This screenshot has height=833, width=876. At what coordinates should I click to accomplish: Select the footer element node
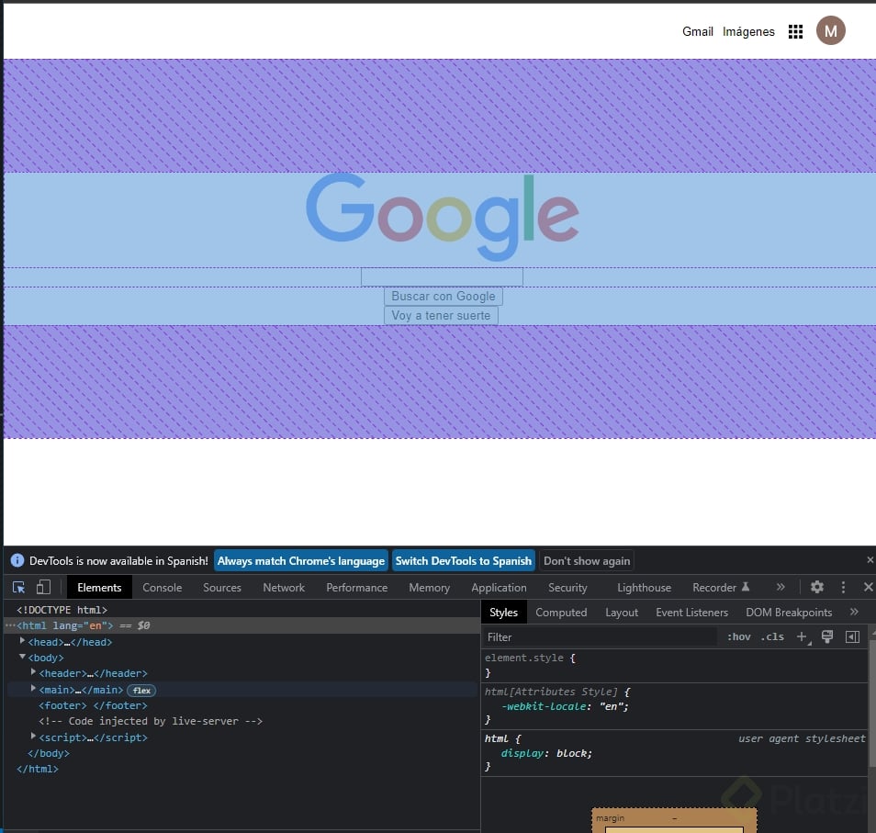(x=93, y=705)
